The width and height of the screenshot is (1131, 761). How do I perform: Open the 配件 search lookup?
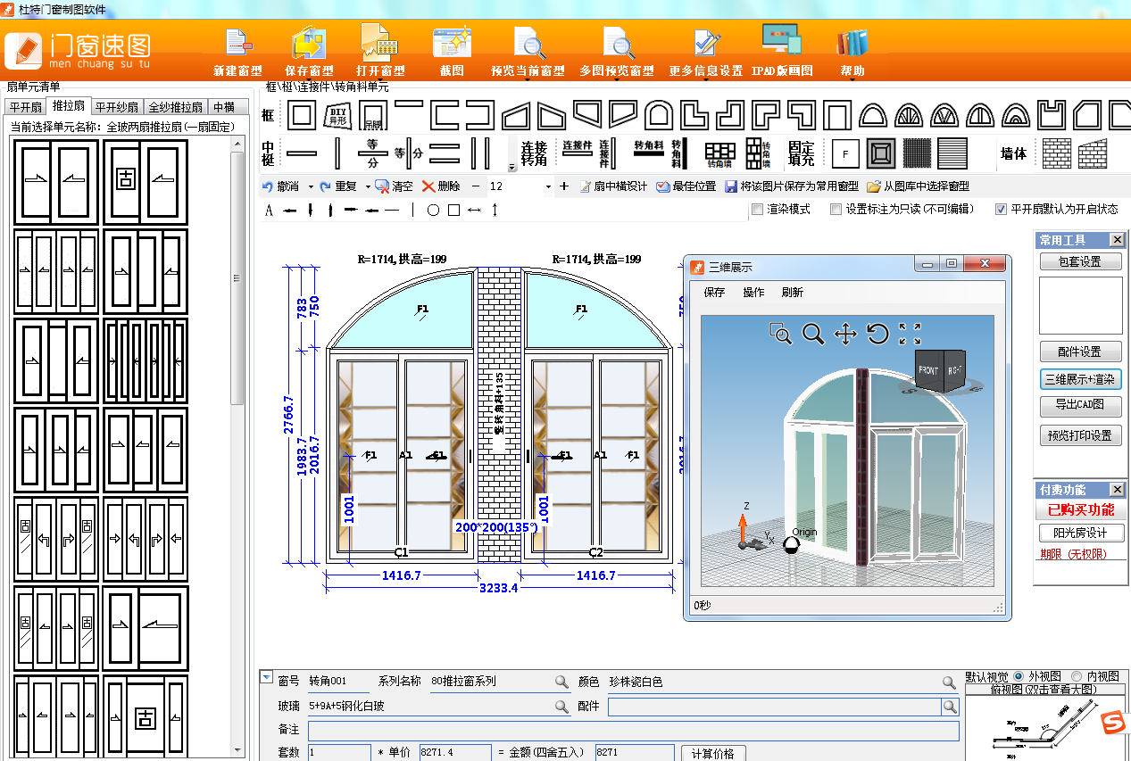[950, 707]
